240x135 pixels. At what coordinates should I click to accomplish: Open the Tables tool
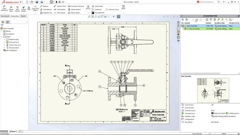click(x=123, y=7)
